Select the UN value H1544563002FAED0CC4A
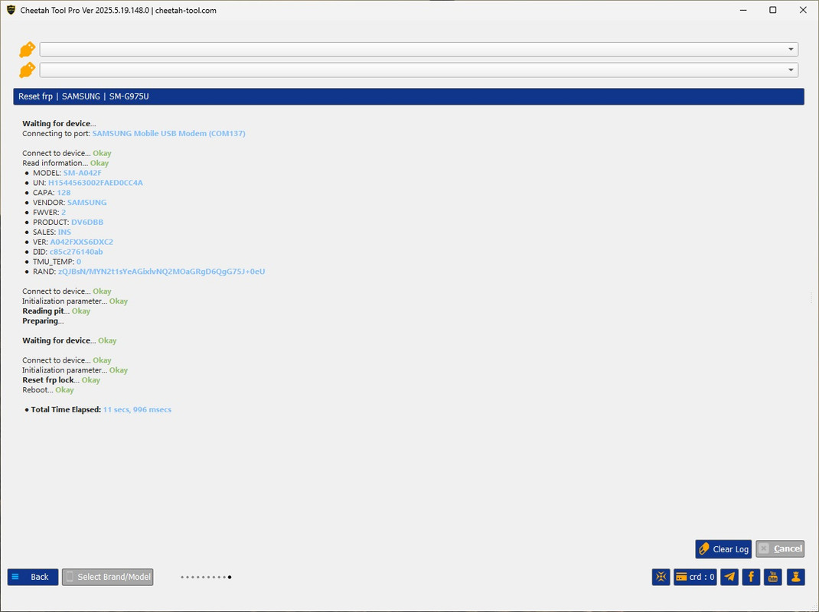 point(96,183)
